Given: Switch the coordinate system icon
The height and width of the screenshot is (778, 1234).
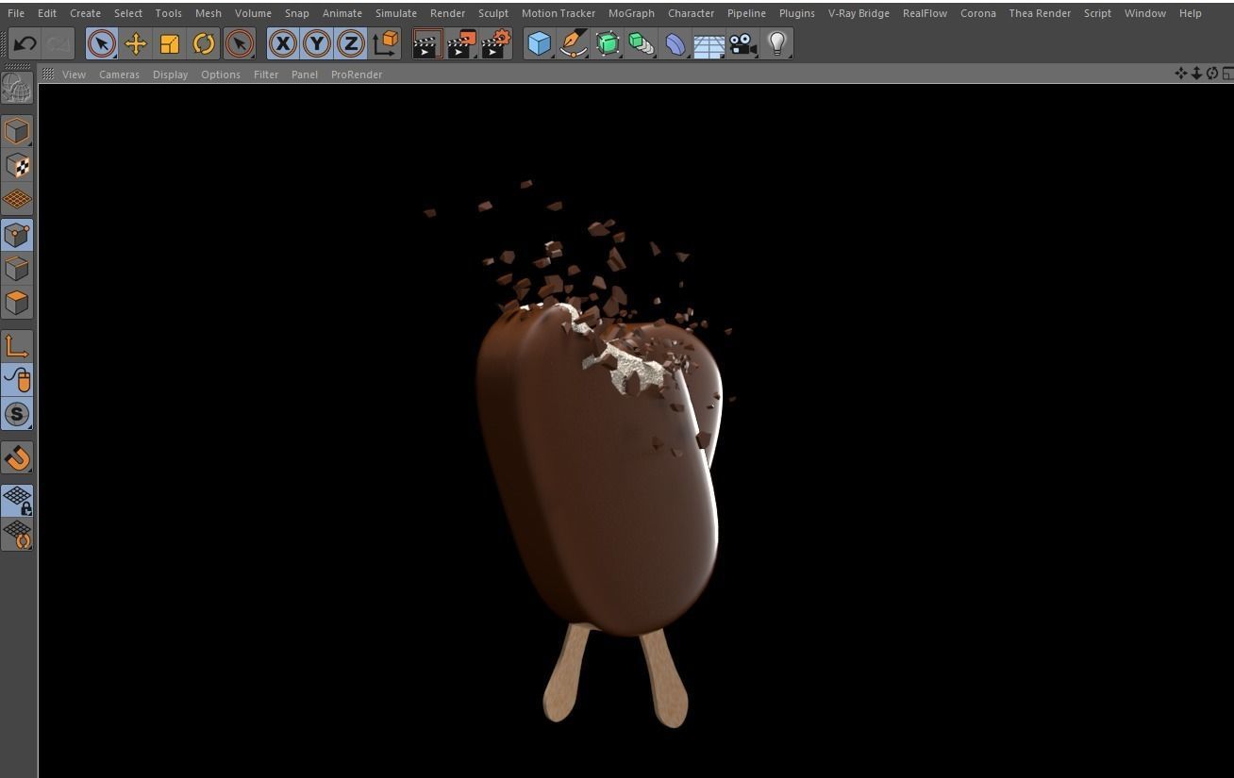Looking at the screenshot, I should pos(386,43).
